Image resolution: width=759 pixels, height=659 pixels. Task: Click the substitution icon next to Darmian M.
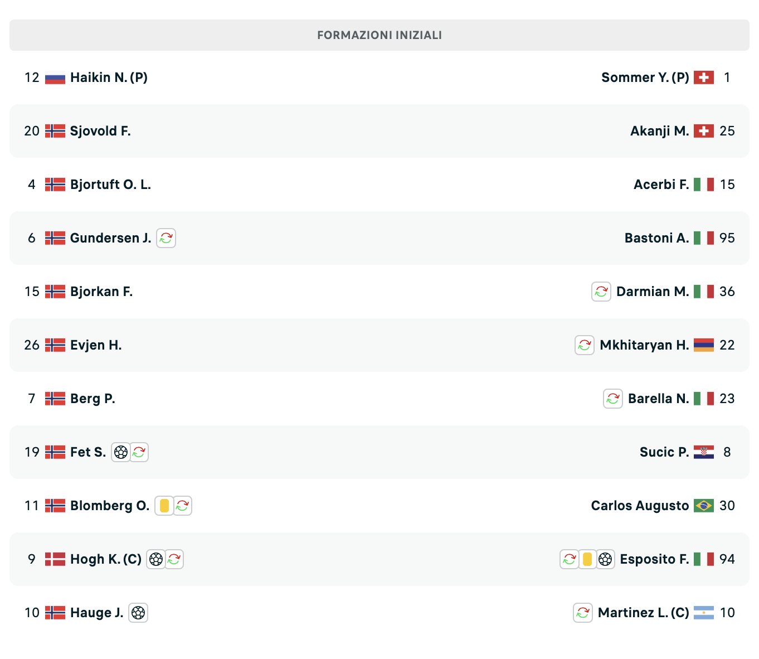click(x=601, y=292)
